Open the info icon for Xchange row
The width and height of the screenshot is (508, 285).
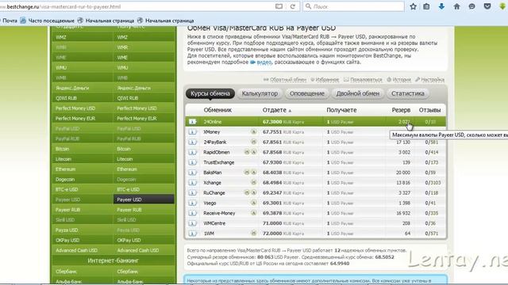click(192, 183)
